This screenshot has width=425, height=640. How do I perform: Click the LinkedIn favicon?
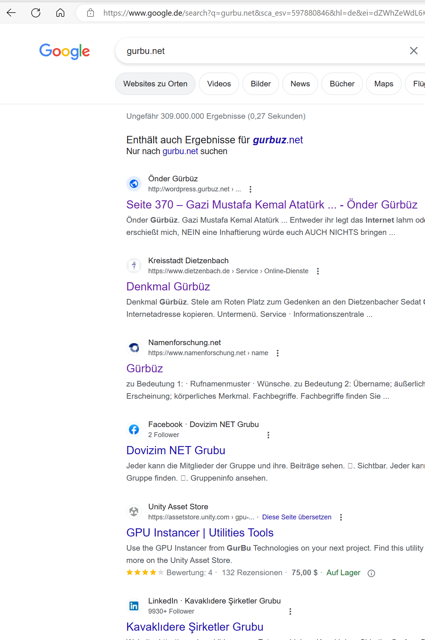tap(134, 606)
